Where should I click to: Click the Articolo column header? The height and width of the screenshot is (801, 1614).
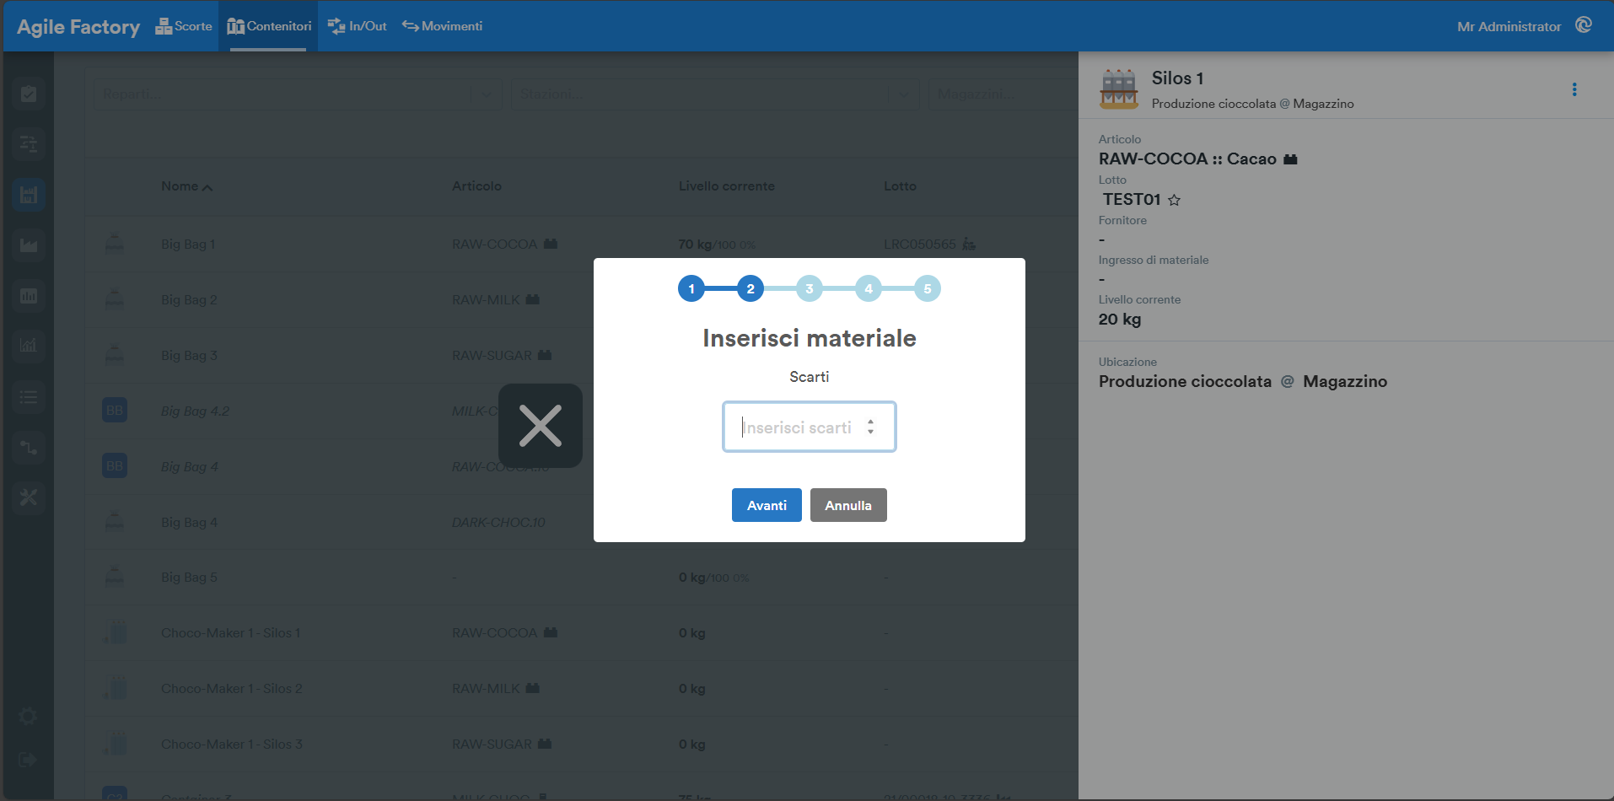[476, 186]
